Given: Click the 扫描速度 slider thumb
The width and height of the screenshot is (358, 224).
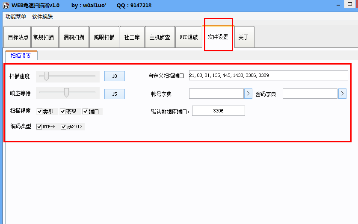Looking at the screenshot, I should [x=46, y=76].
